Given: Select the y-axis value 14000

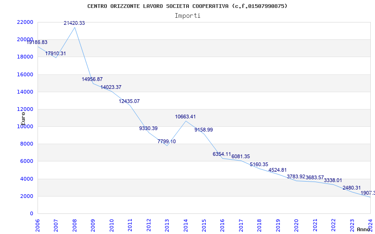Looking at the screenshot, I should click(x=25, y=92).
